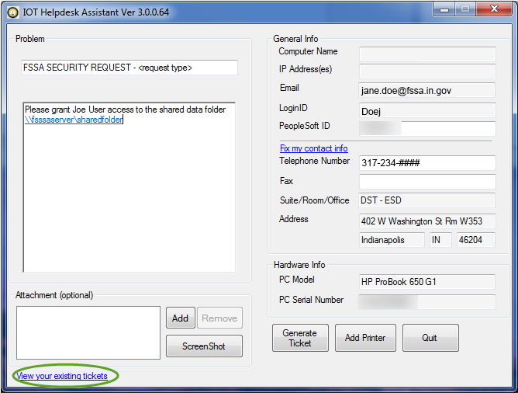
Task: Select the street Address field
Action: [426, 221]
